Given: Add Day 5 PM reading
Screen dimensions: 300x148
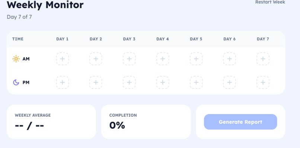Looking at the screenshot, I should pyautogui.click(x=196, y=82).
